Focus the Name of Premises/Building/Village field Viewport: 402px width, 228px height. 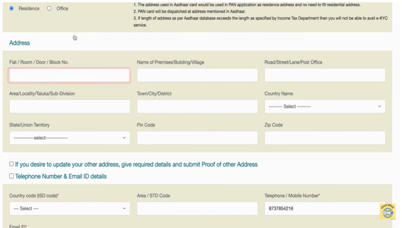197,75
